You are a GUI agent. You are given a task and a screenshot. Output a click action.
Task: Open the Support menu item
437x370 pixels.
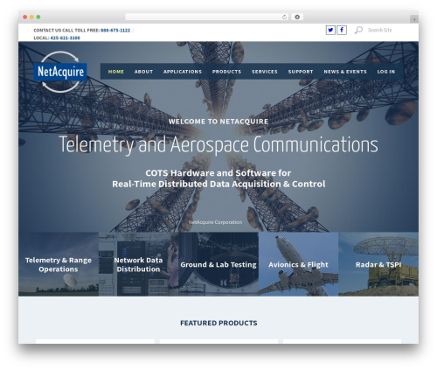pos(301,72)
